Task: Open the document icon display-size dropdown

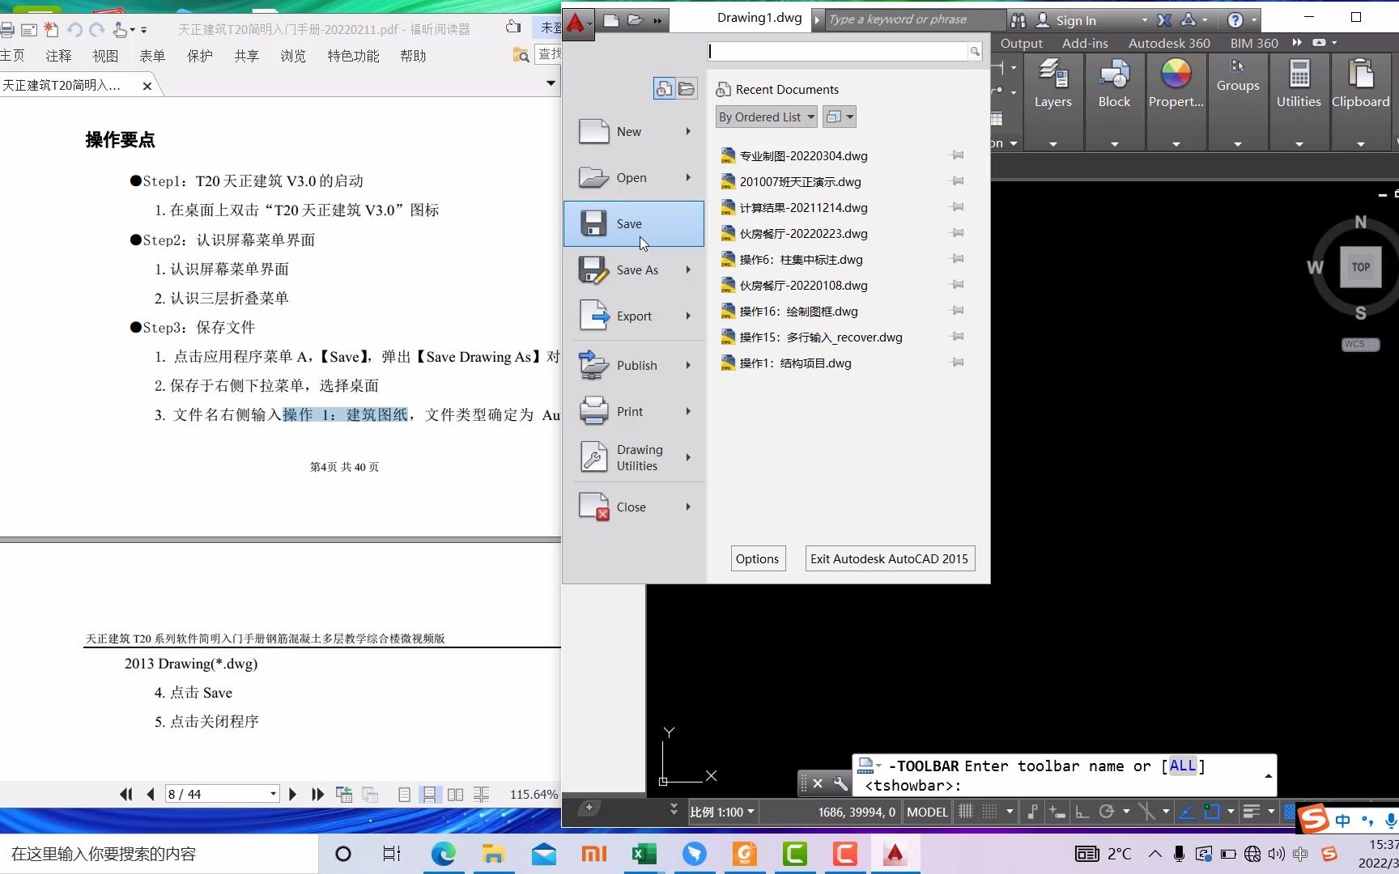Action: coord(839,117)
